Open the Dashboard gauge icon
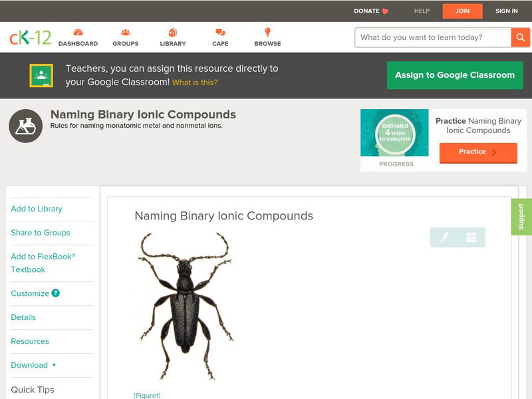Viewport: 532px width, 399px height. coord(78,32)
